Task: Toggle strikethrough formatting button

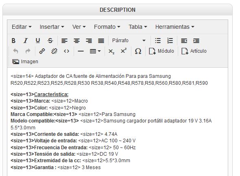Action: pos(50,41)
